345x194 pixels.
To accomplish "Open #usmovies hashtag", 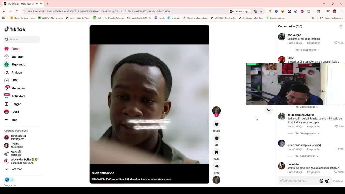I will [x=165, y=179].
